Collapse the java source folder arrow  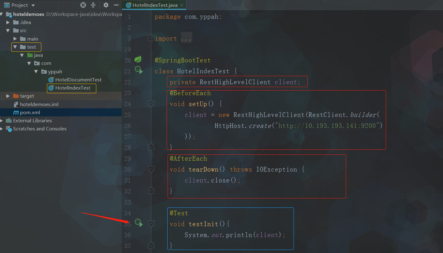point(22,55)
